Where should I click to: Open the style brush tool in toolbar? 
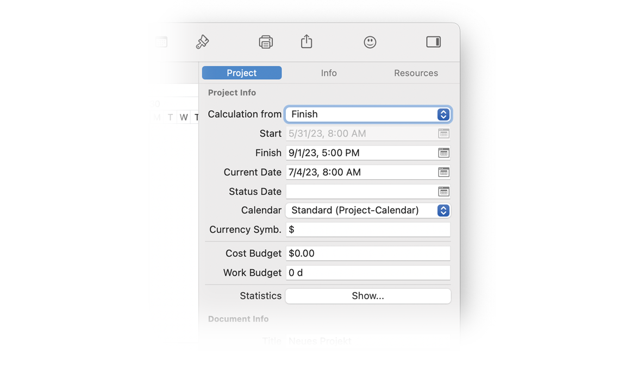(203, 42)
